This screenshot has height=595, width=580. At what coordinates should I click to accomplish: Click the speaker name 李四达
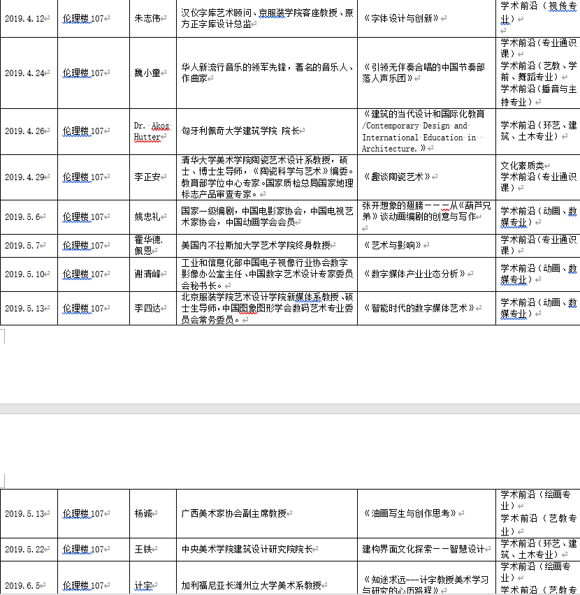[x=147, y=308]
